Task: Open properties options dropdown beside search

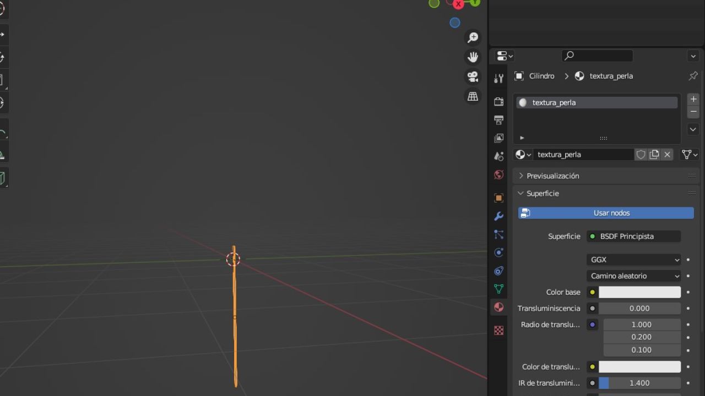Action: coord(693,56)
